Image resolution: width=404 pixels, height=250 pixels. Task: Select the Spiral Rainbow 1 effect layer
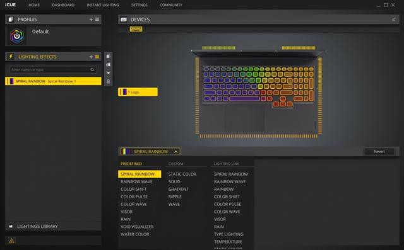pos(53,81)
